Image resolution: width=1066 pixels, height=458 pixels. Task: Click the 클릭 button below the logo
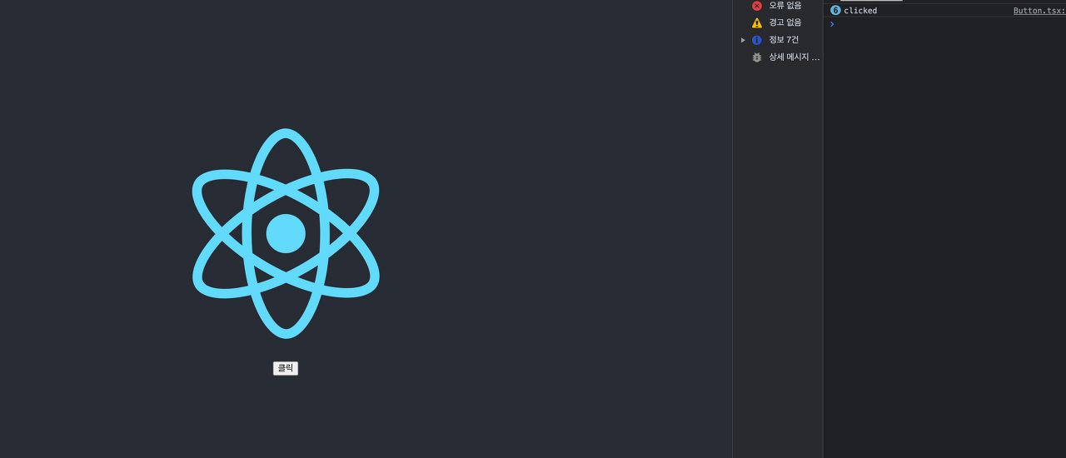(x=286, y=368)
